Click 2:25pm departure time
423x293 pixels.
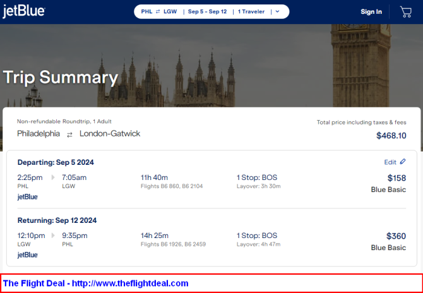tap(30, 177)
